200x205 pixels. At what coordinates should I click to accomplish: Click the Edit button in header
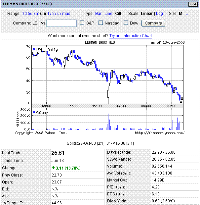(x=192, y=4)
